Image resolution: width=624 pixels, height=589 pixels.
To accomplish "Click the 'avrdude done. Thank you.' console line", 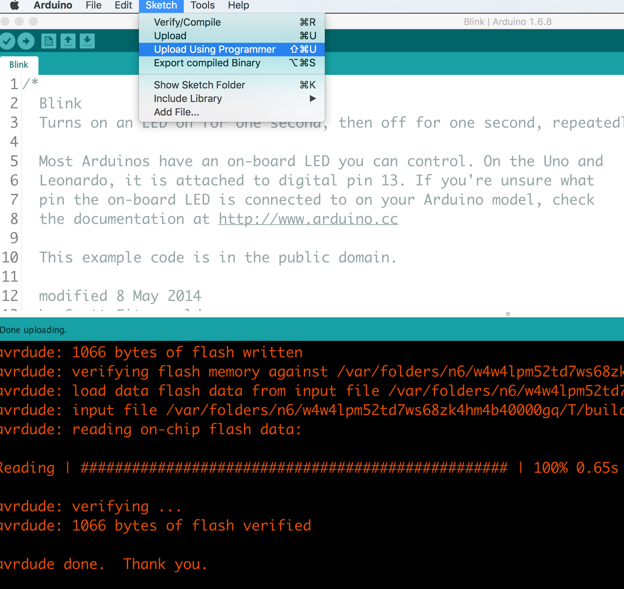I will coord(103,564).
